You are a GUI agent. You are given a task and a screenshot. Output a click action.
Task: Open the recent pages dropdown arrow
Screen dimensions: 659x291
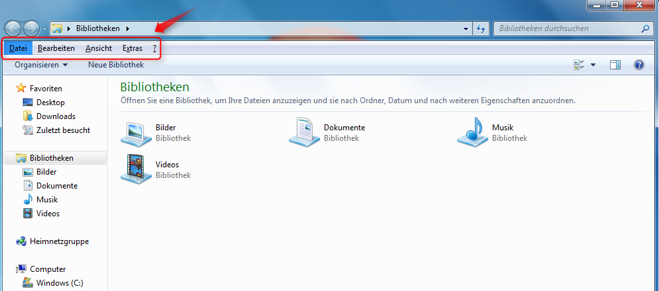click(x=44, y=29)
